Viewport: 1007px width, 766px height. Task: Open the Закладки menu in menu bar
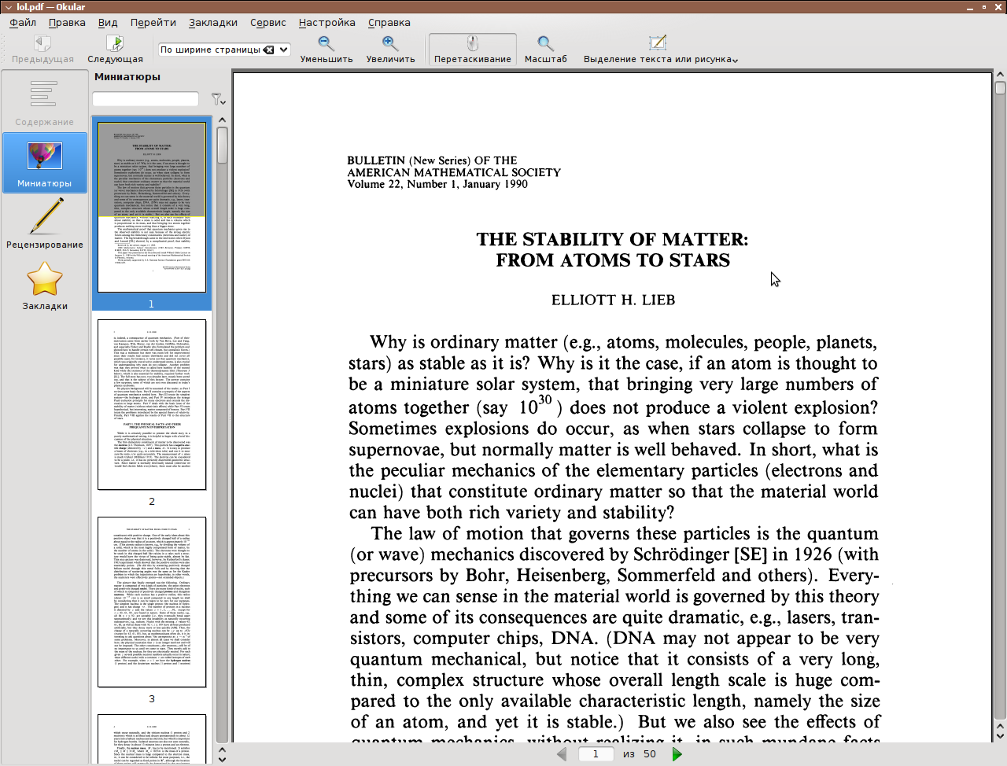coord(212,23)
